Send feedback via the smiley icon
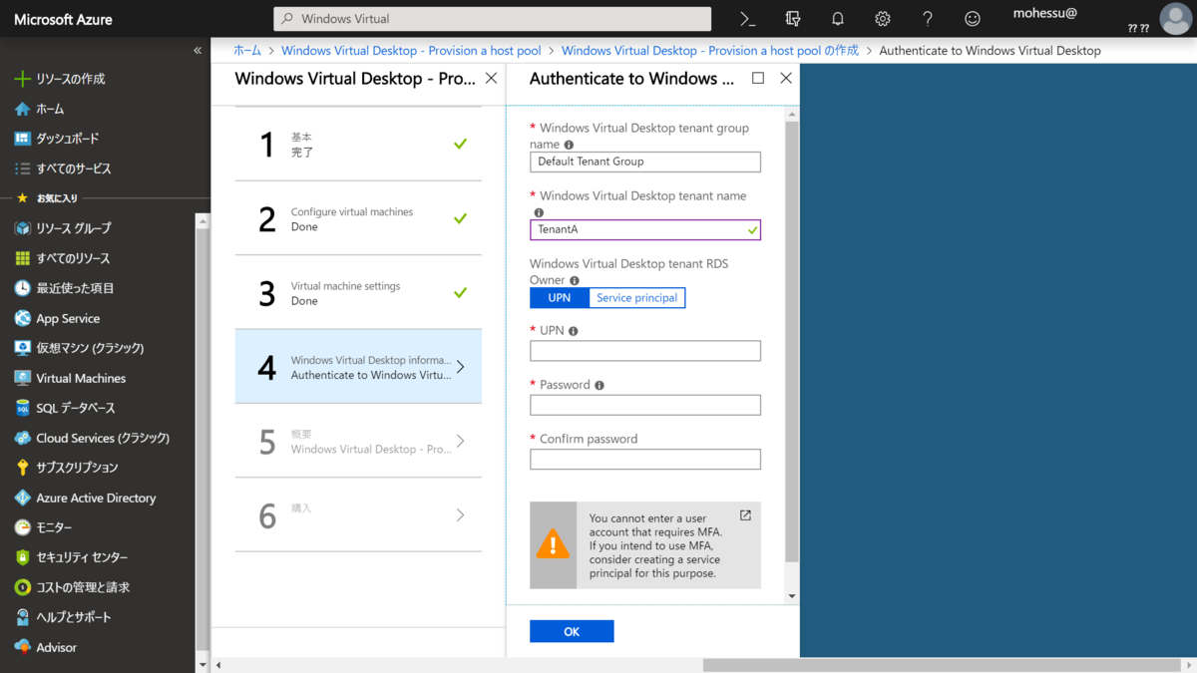1197x673 pixels. coord(973,19)
